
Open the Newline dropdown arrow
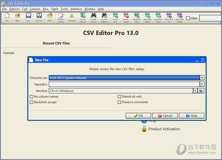click(195, 91)
